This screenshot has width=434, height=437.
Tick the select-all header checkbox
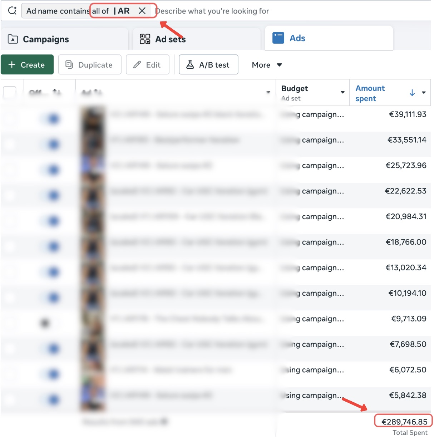point(10,93)
